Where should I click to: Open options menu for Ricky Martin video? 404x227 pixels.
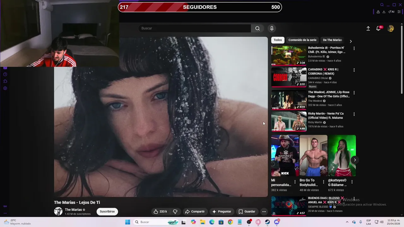coord(354,114)
